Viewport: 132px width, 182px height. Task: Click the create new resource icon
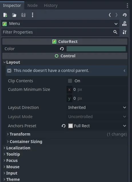pos(5,15)
